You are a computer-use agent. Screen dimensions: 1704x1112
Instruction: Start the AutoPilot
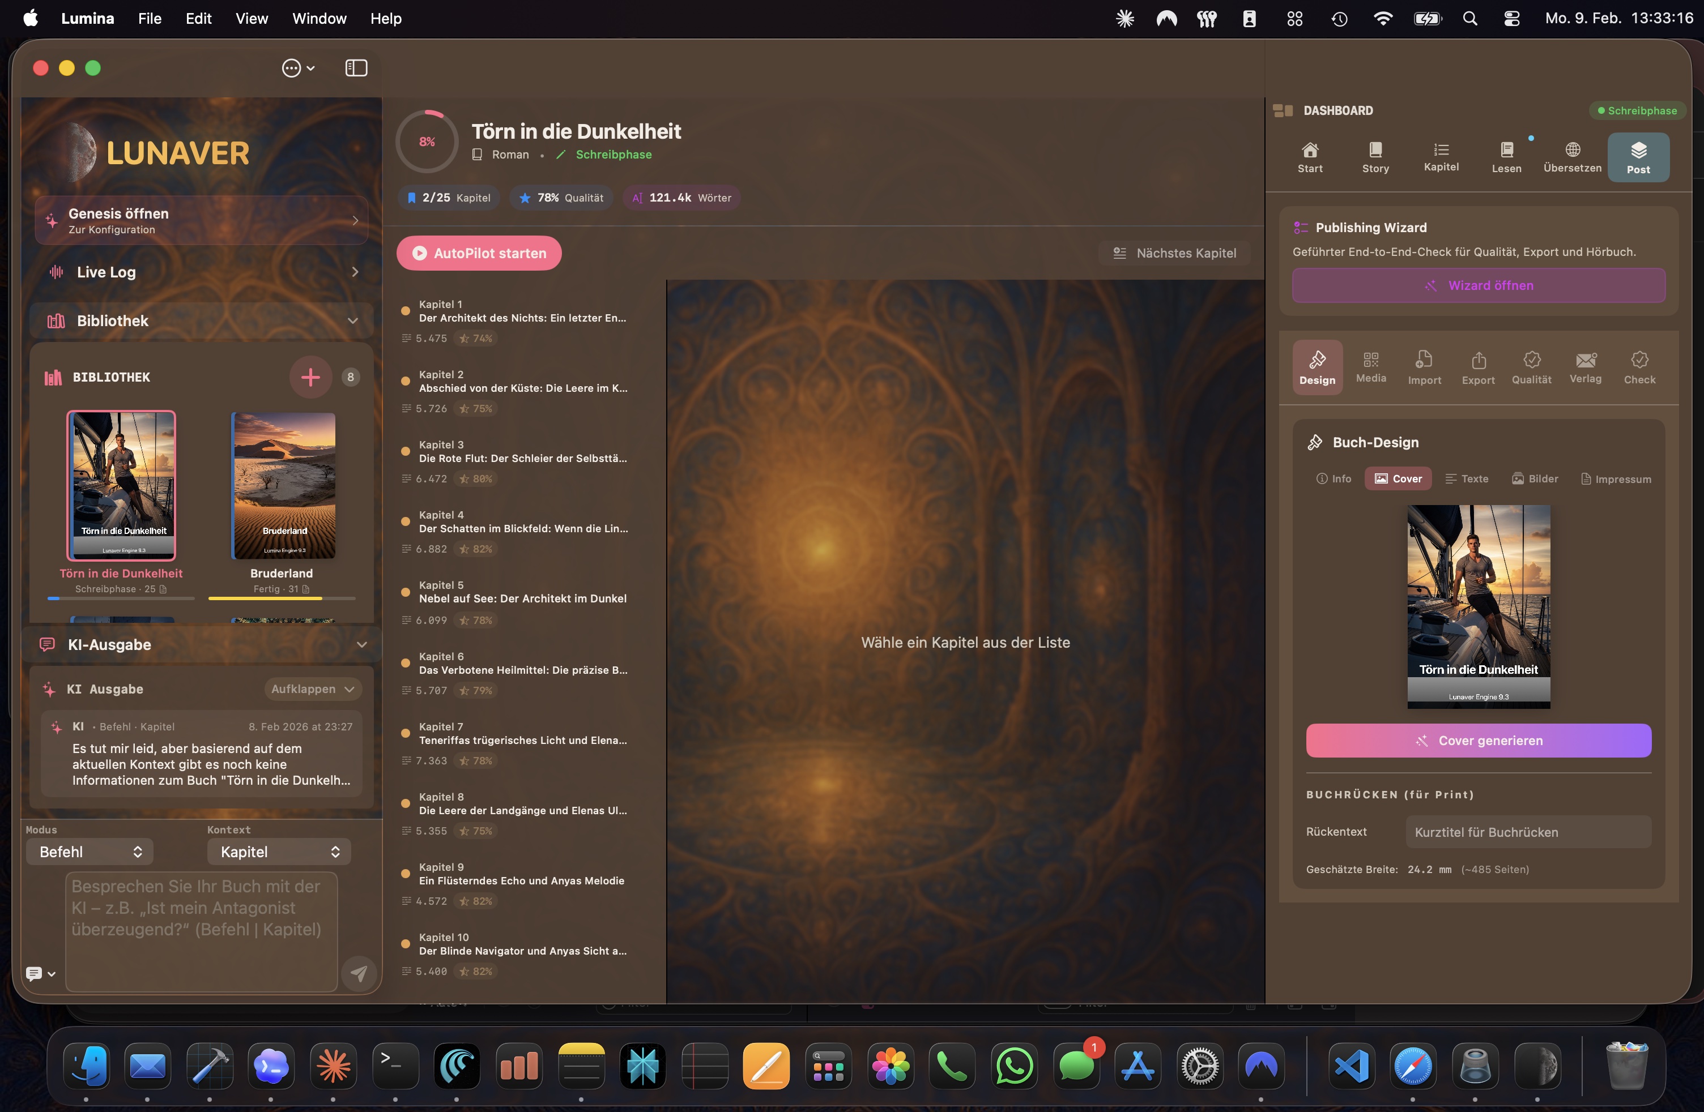tap(478, 253)
